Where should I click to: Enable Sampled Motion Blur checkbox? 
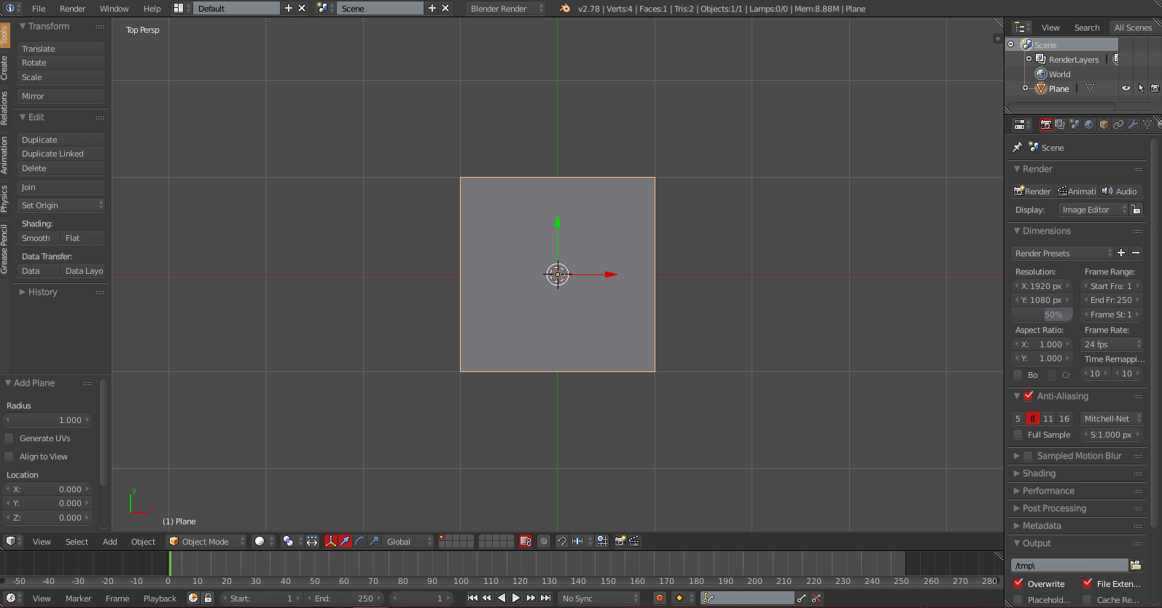pos(1028,456)
